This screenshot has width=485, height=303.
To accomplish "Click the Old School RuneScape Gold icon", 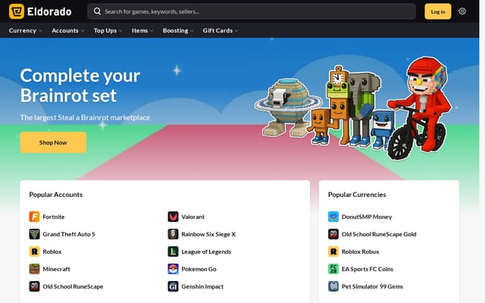I will [x=333, y=234].
